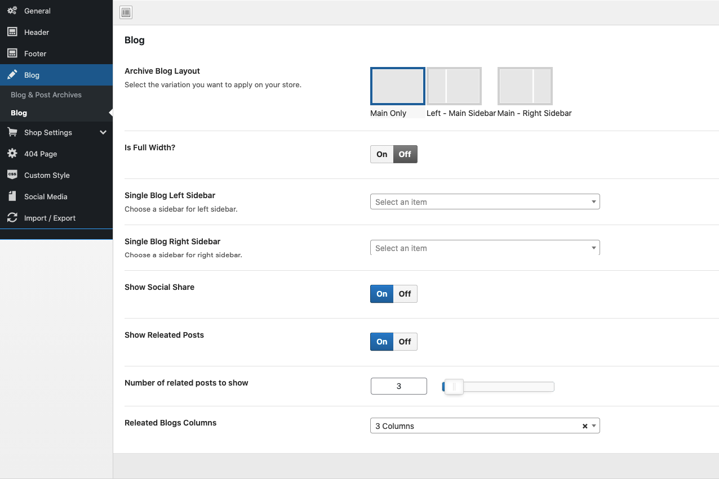
Task: Click the number of related posts input field
Action: (398, 386)
